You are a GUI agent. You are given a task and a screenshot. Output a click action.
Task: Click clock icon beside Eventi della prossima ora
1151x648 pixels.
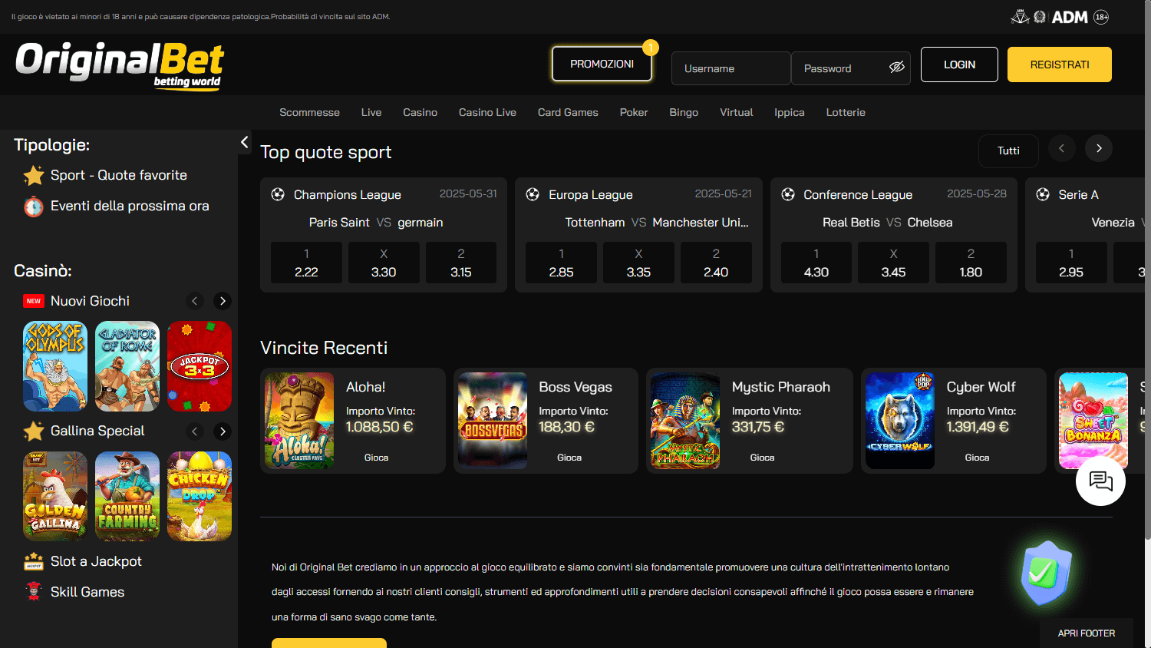[34, 207]
